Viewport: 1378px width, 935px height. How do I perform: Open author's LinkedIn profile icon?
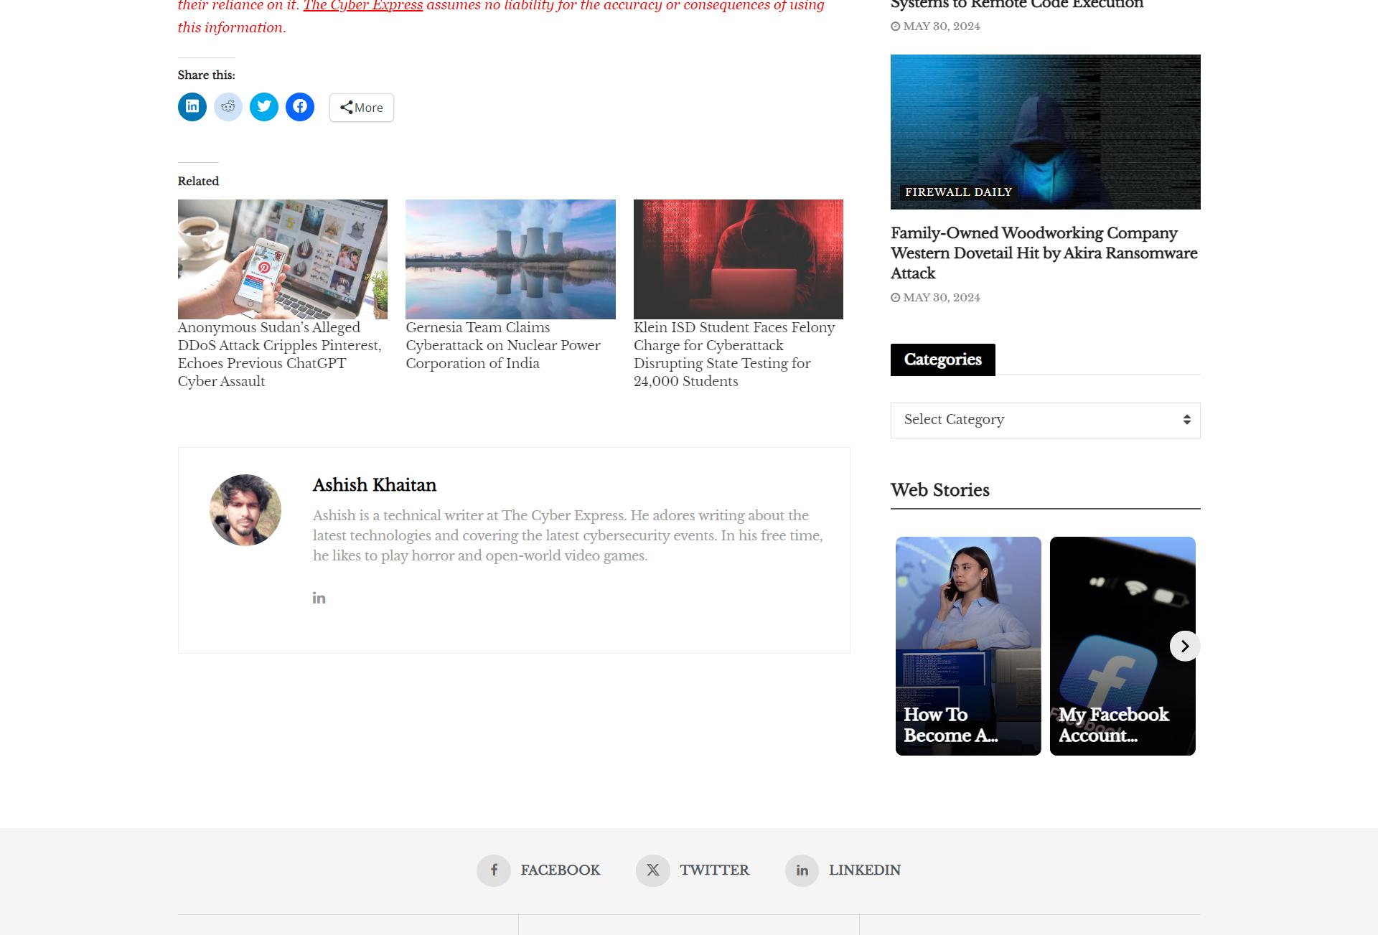[319, 598]
